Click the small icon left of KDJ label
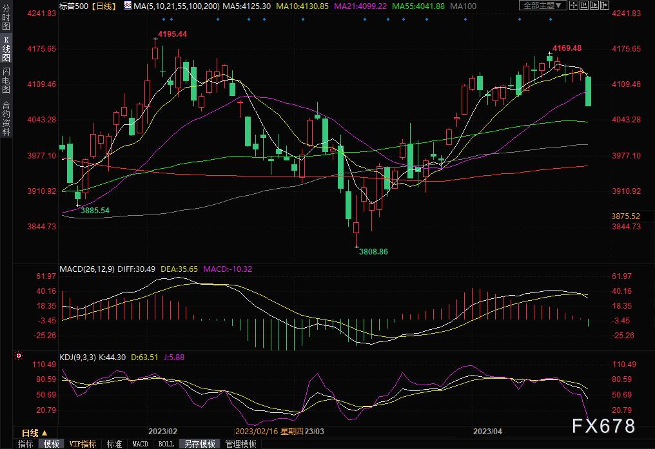655x449 pixels. pyautogui.click(x=19, y=356)
